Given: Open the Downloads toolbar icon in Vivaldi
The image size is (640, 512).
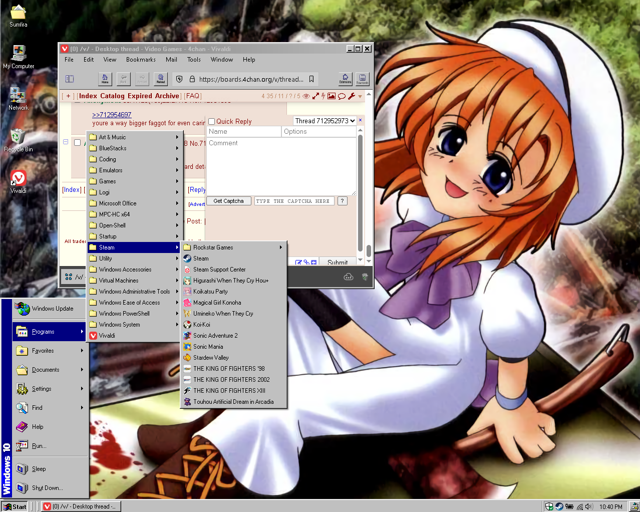Looking at the screenshot, I should [x=363, y=79].
